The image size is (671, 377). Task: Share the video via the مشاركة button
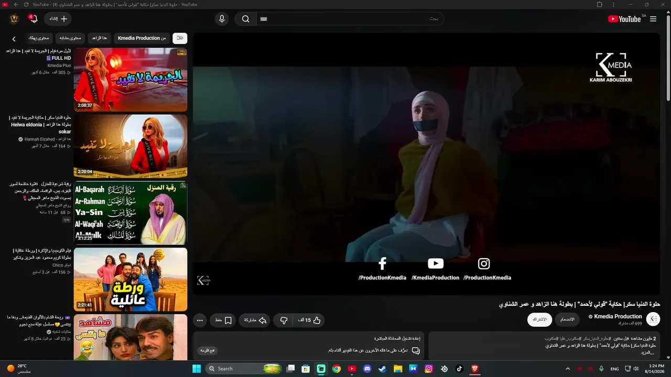tap(255, 320)
